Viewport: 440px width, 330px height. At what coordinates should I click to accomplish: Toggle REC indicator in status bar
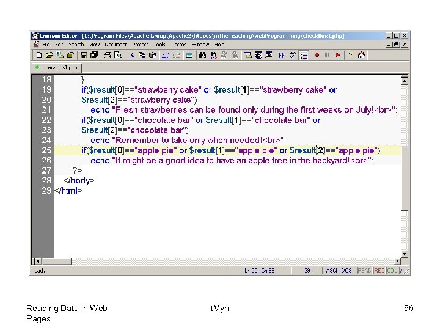[x=379, y=271]
